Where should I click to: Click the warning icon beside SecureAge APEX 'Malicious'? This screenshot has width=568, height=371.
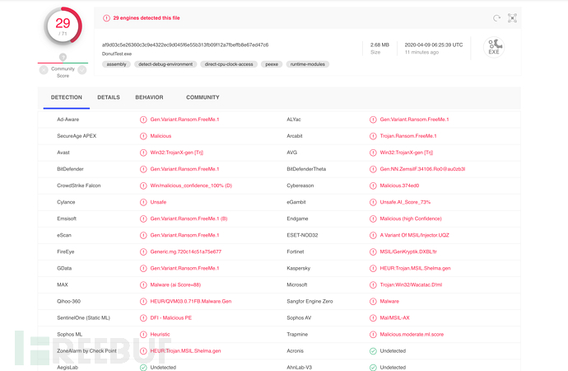(x=143, y=136)
